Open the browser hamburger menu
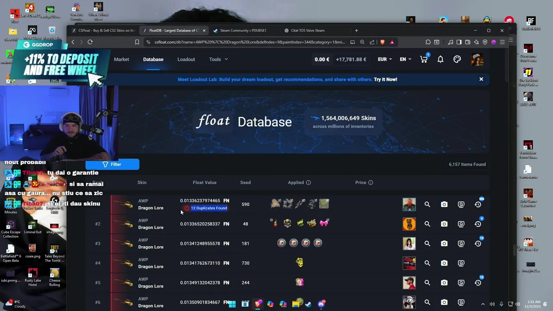 (502, 42)
